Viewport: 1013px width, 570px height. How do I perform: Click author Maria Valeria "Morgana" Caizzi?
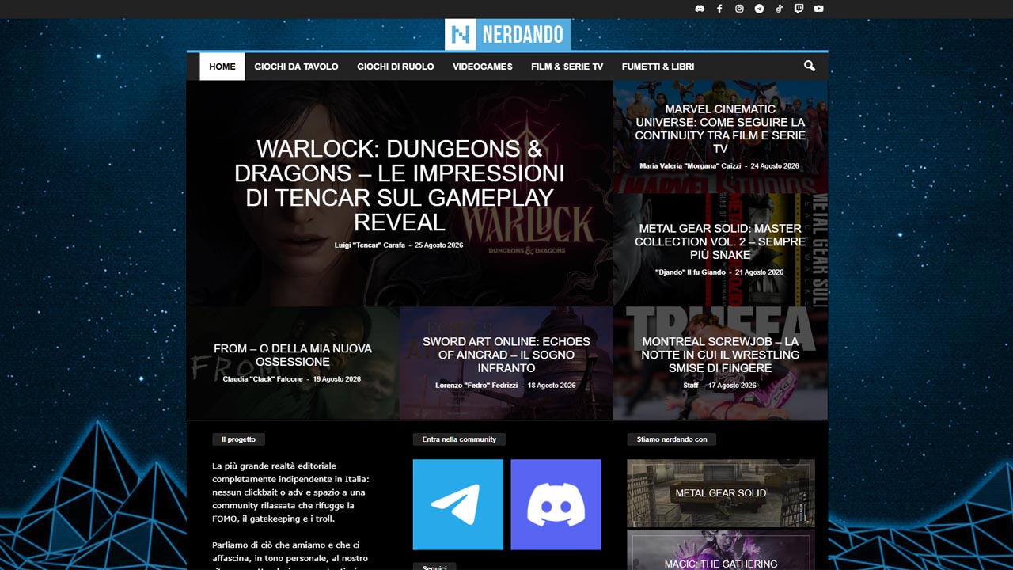[692, 166]
